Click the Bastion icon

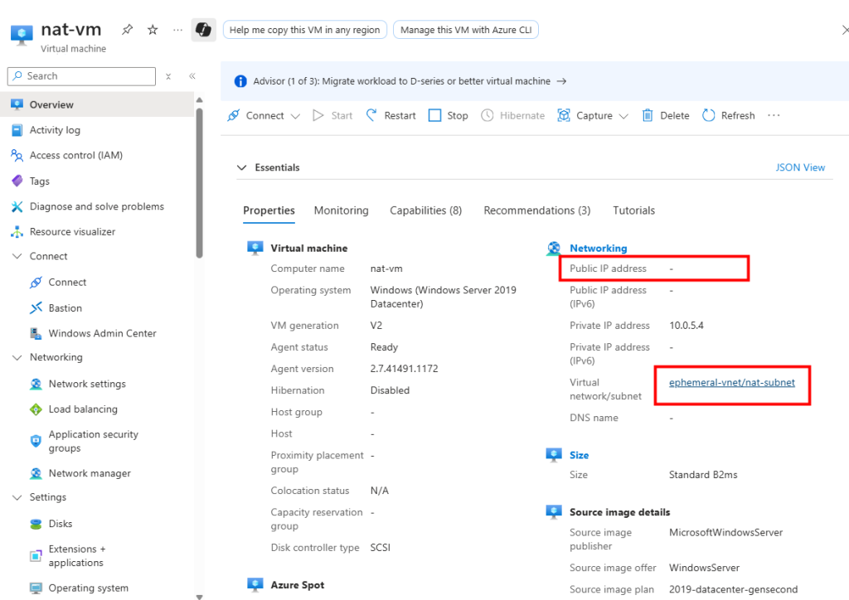coord(36,307)
